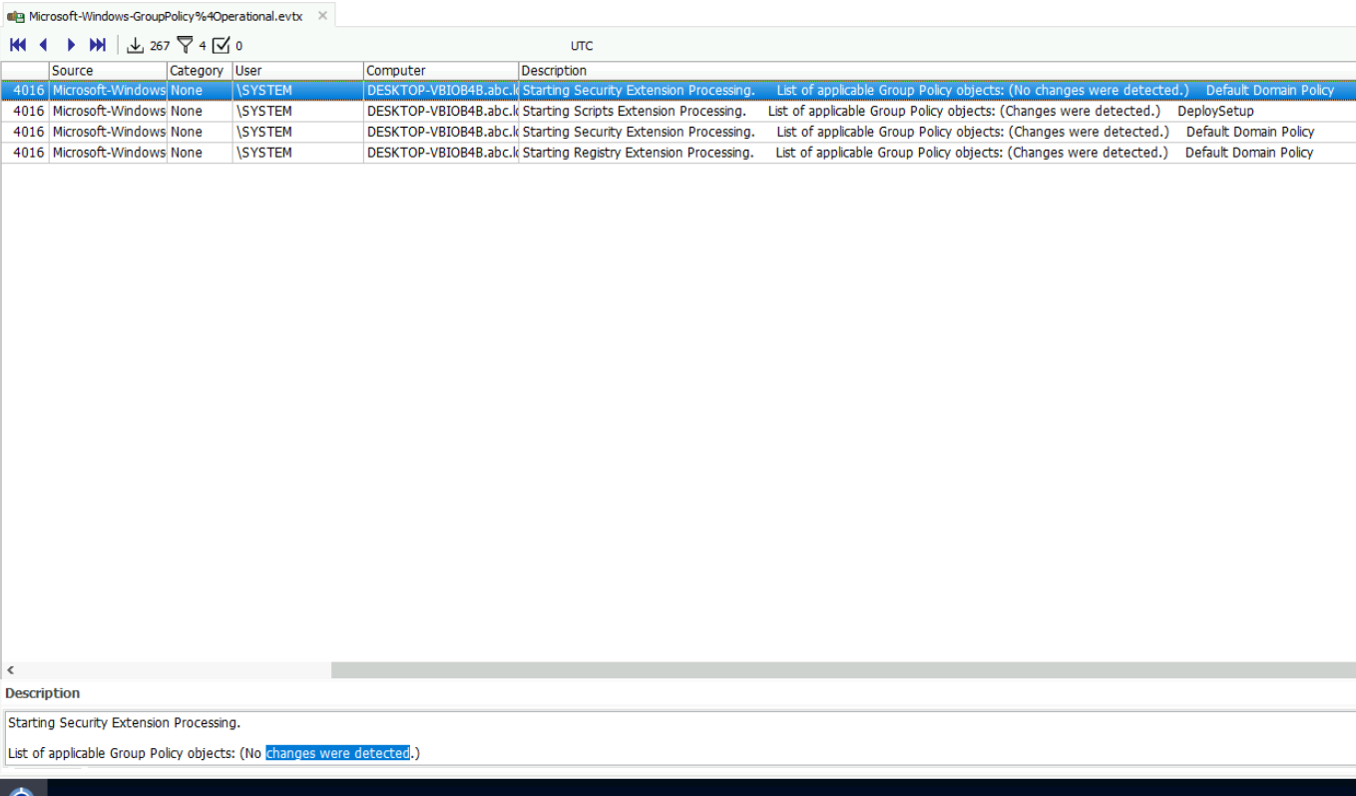The width and height of the screenshot is (1356, 796).
Task: Click DeploySetup in the Scripts Extension row
Action: pos(1215,111)
